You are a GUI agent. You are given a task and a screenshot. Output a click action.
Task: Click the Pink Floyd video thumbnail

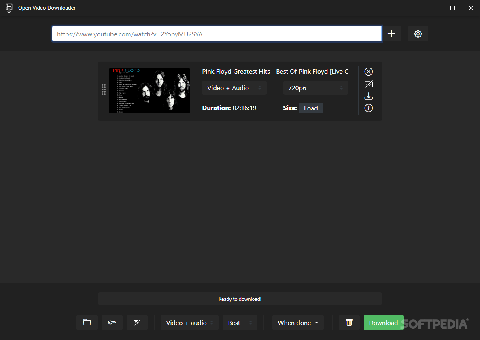(149, 91)
